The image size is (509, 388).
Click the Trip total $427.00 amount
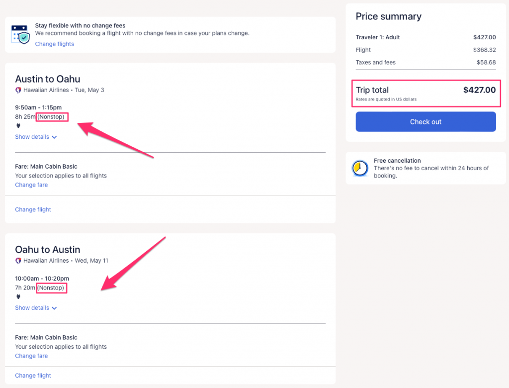click(479, 90)
